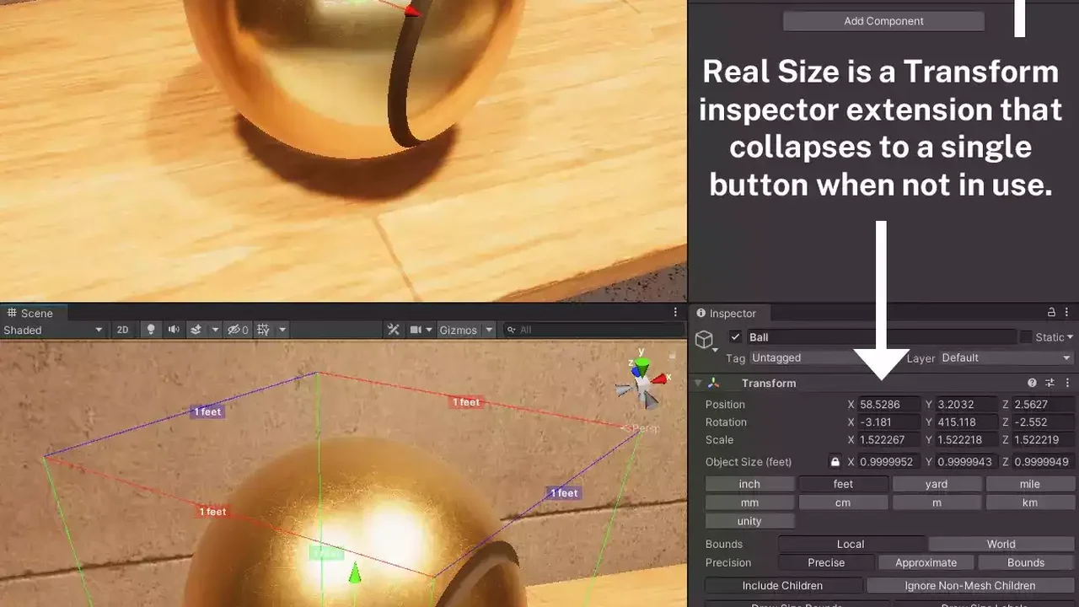
Task: Switch units to mm
Action: coord(749,502)
